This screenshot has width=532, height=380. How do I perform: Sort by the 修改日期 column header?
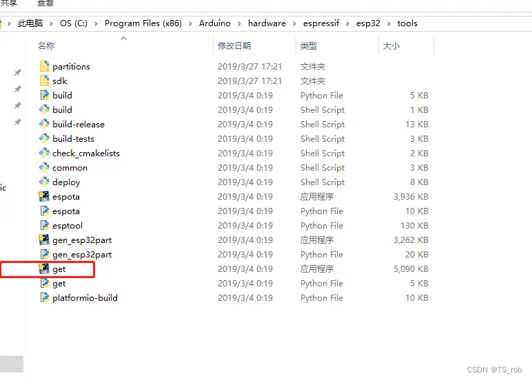tap(234, 45)
